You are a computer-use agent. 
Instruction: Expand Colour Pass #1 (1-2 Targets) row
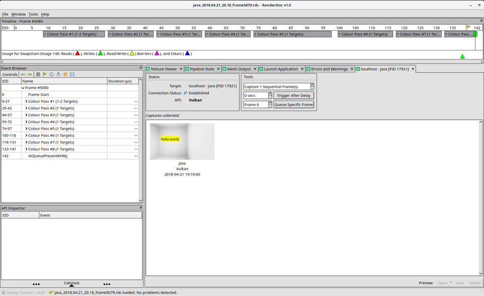(x=26, y=102)
